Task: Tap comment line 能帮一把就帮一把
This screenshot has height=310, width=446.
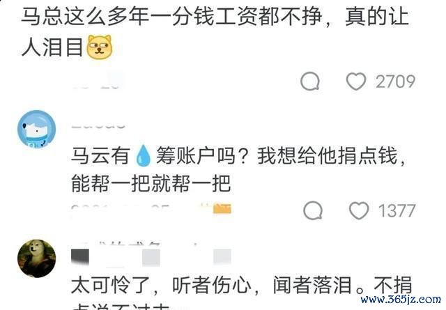Action: pyautogui.click(x=151, y=183)
